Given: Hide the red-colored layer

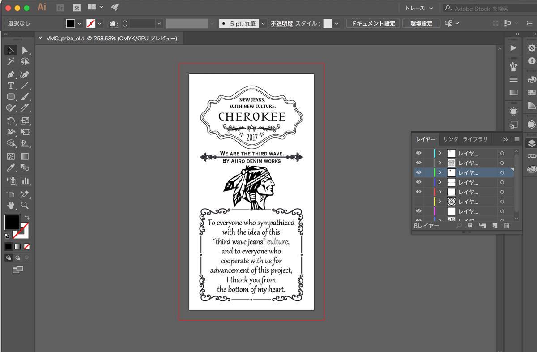Looking at the screenshot, I should coord(419,192).
